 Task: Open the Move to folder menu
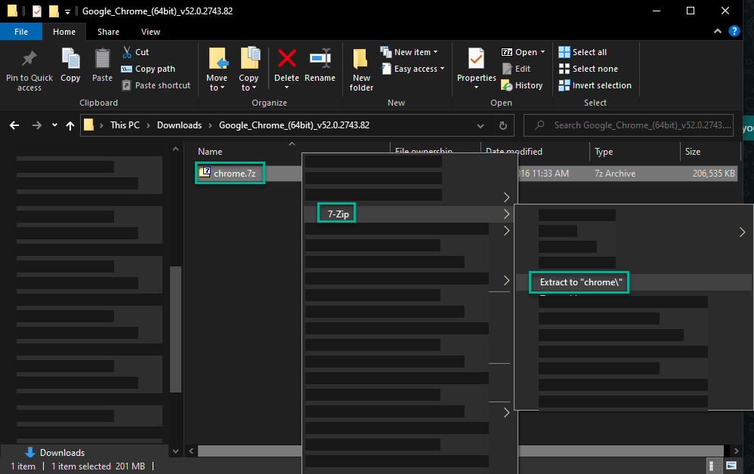[217, 69]
